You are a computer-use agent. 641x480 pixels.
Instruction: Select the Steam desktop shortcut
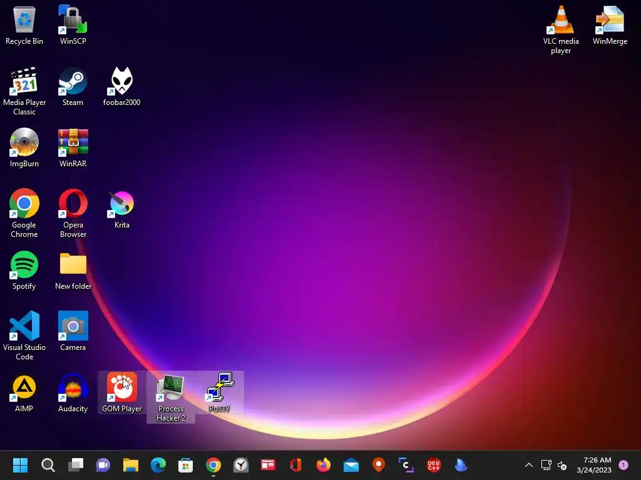[73, 86]
